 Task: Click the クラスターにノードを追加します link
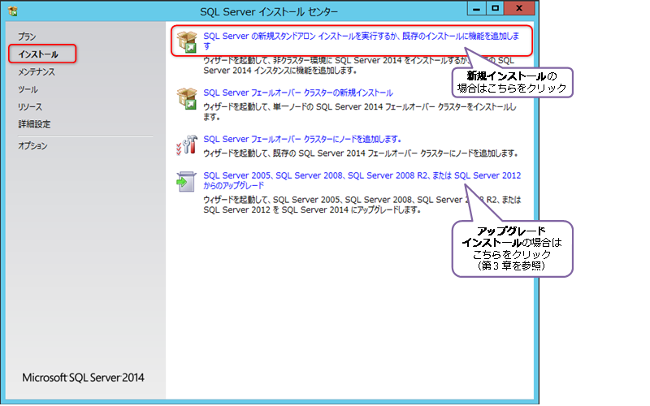302,139
